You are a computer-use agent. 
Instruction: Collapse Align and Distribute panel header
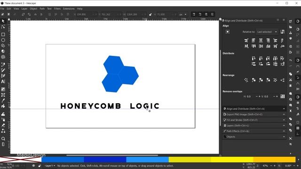click(254, 108)
